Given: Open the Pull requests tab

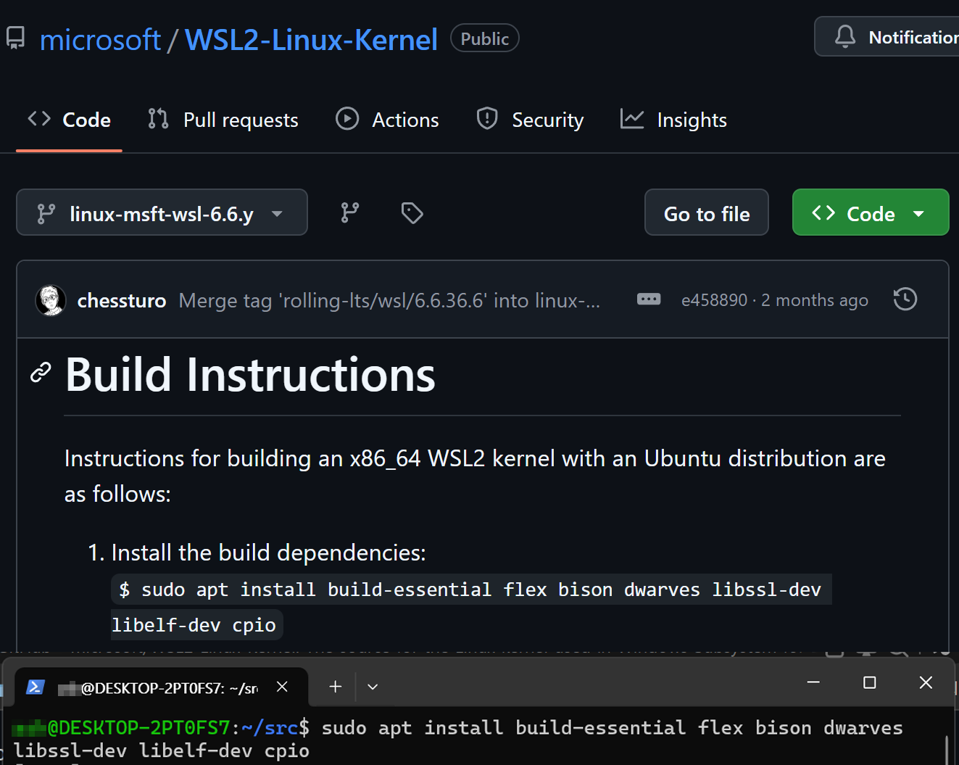Looking at the screenshot, I should [x=223, y=120].
